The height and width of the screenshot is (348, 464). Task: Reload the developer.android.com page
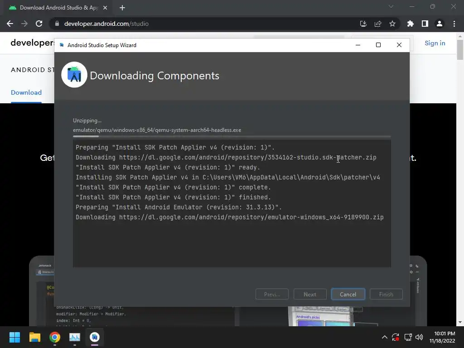(x=39, y=24)
